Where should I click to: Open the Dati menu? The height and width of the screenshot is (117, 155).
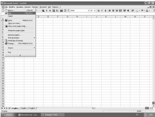pos(49,7)
